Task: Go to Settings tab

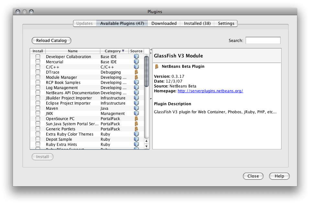Action: click(226, 23)
